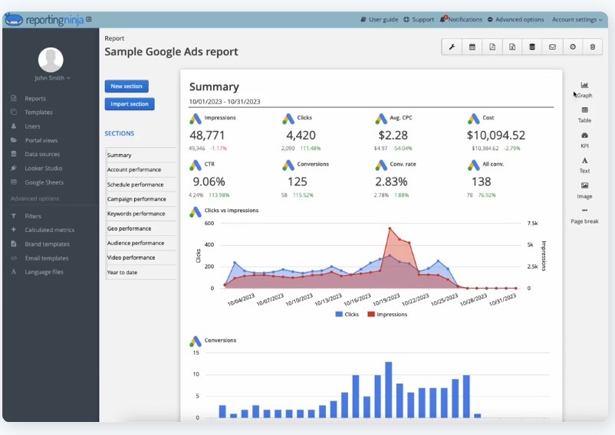
Task: Open the calendar date range icon
Action: 472,47
